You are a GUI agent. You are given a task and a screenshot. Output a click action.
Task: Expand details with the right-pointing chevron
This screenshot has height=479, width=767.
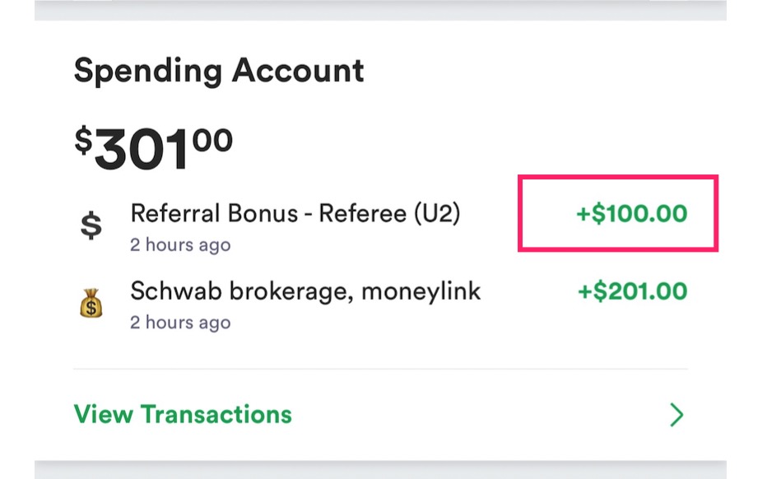click(675, 414)
